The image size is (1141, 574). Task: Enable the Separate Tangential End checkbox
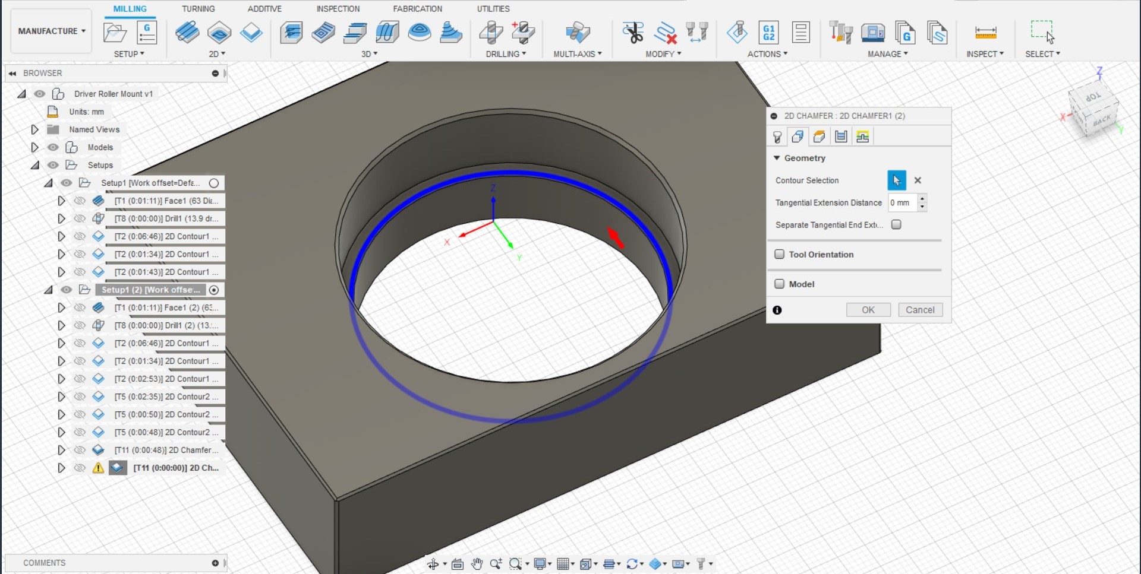coord(896,224)
